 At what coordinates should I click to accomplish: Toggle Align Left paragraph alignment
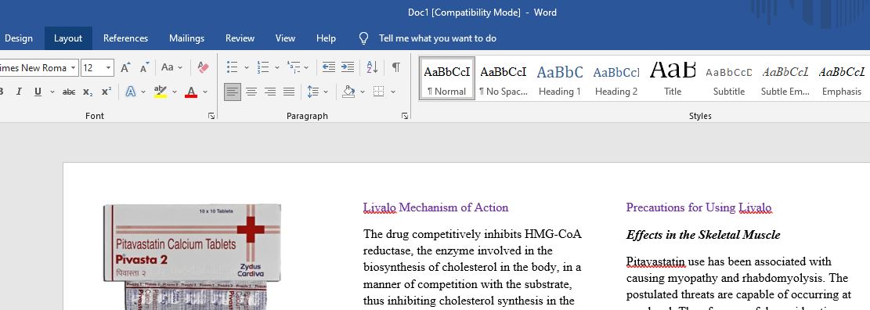coord(233,92)
